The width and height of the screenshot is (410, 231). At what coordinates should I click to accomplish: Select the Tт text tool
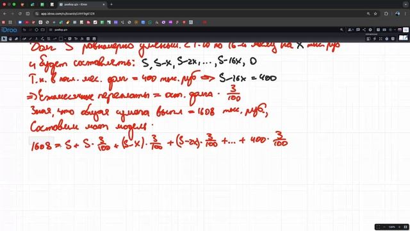tap(76, 38)
